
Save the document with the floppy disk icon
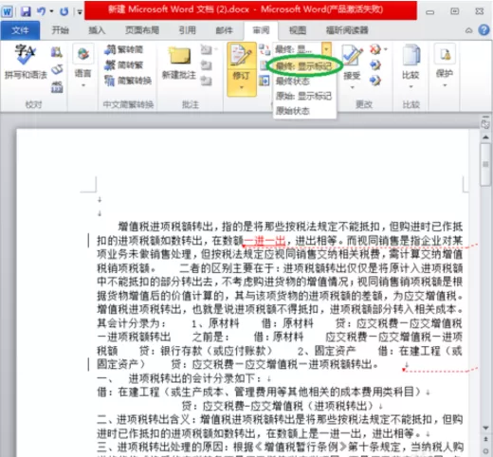26,11
